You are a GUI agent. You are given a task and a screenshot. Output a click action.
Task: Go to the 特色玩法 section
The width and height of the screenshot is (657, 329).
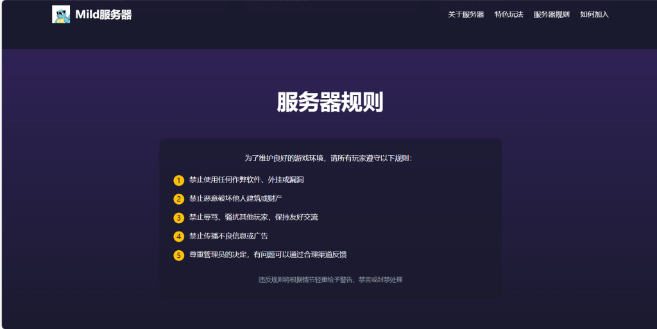point(509,15)
